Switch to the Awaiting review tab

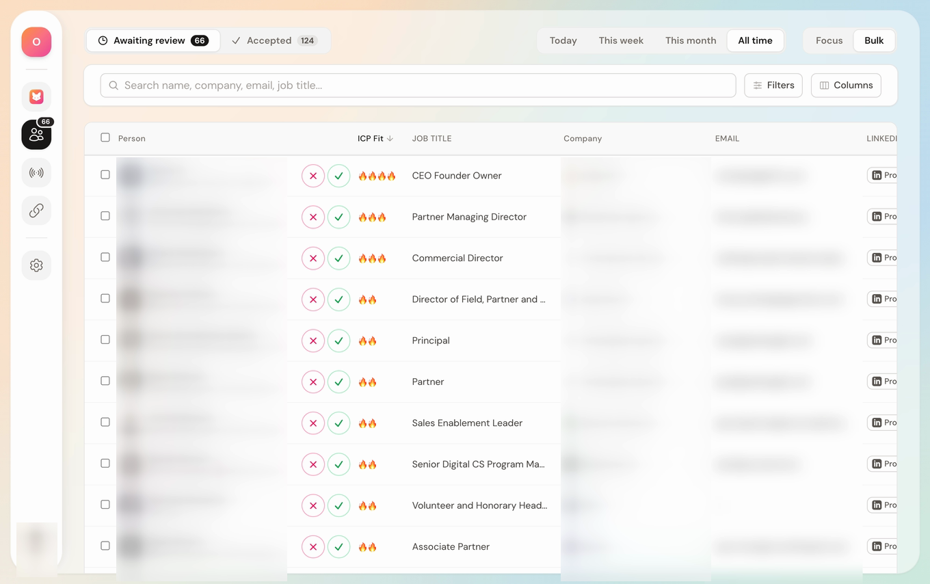click(x=153, y=40)
